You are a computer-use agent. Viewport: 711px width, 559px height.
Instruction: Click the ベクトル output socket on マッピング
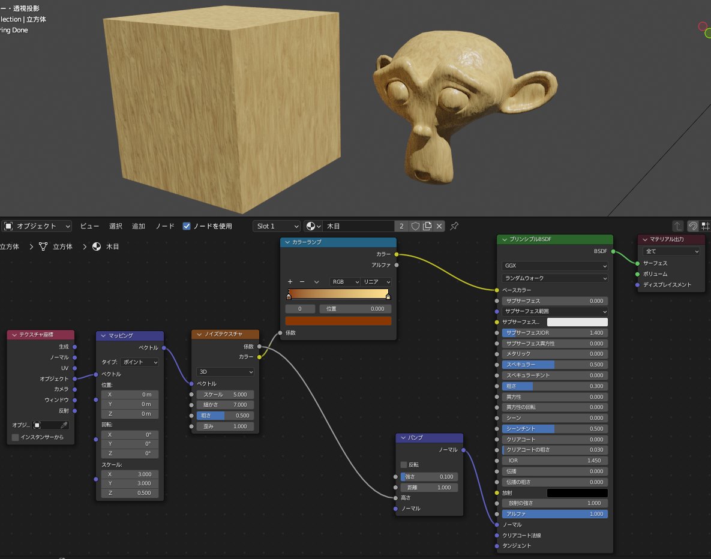[164, 348]
